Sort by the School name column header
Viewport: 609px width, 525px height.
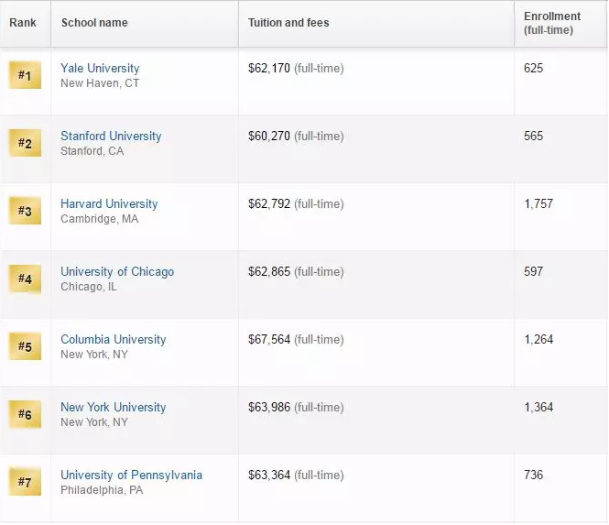pyautogui.click(x=94, y=23)
